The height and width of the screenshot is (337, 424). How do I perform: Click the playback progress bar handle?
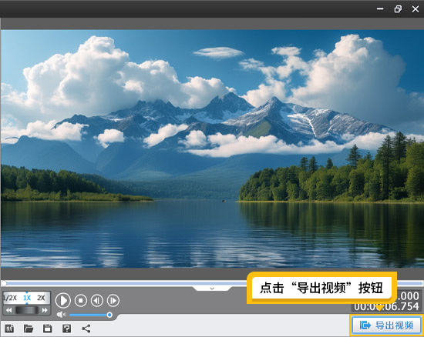[4, 283]
